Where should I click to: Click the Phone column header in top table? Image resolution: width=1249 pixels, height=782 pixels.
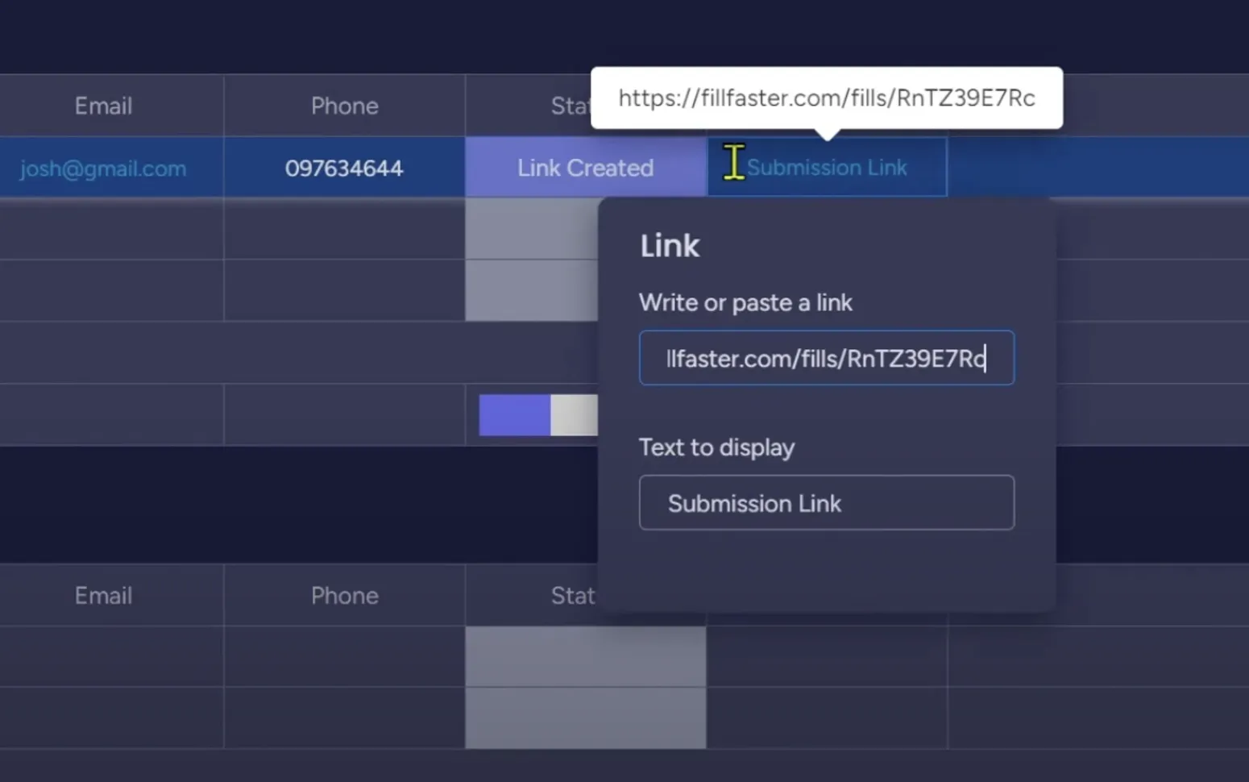pyautogui.click(x=344, y=106)
